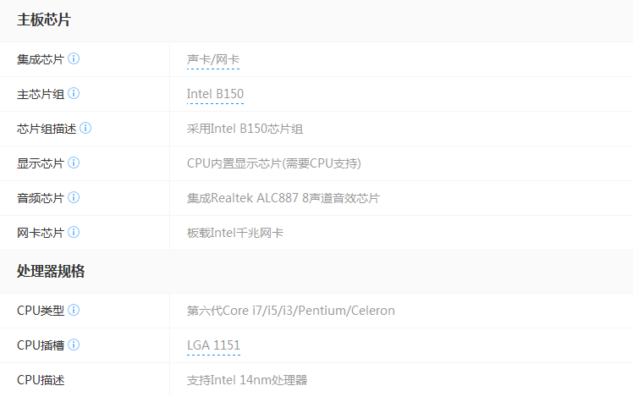This screenshot has height=397, width=633.
Task: Click the Realtek ALC887 audio chip value
Action: pyautogui.click(x=283, y=198)
